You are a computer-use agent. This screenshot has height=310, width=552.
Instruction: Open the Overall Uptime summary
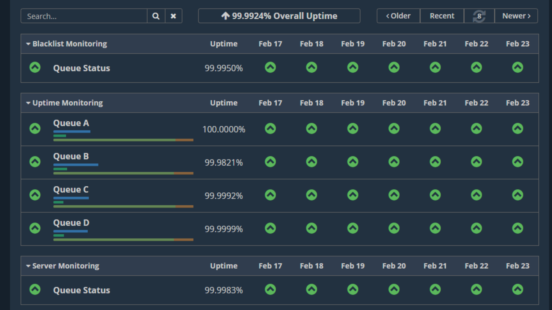279,16
